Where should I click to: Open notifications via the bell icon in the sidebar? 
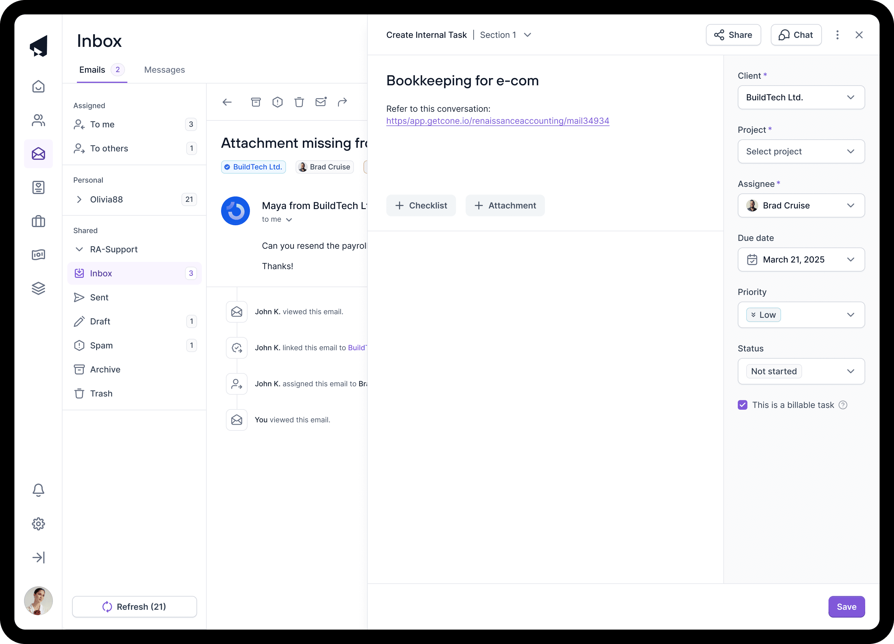click(x=38, y=490)
